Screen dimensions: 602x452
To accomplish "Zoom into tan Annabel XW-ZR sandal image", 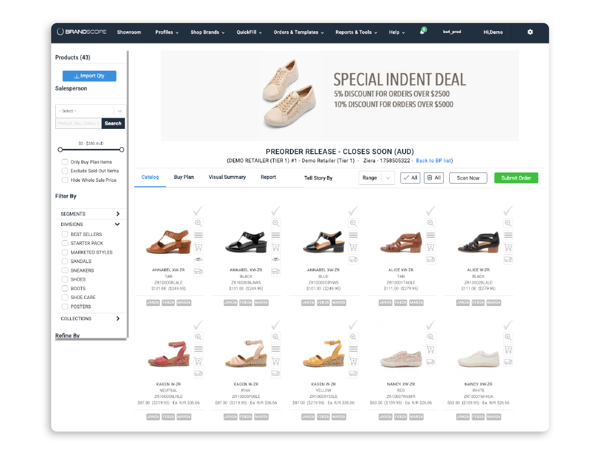I will click(198, 223).
